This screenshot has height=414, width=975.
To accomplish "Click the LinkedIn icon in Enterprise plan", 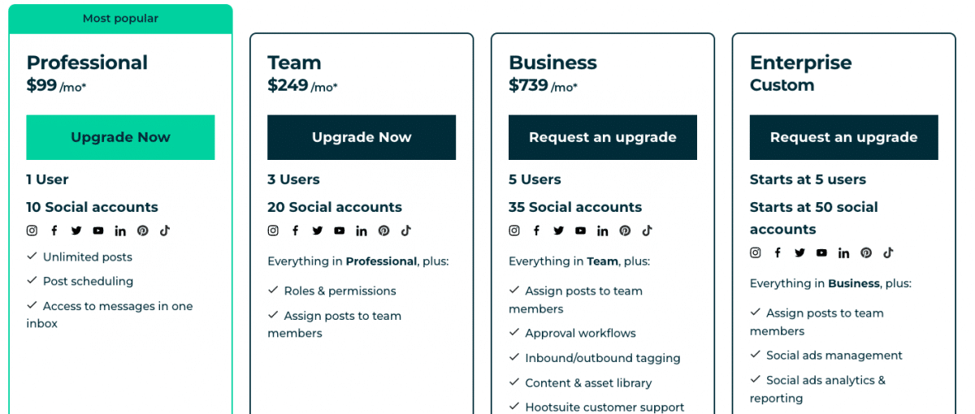I will coord(843,253).
